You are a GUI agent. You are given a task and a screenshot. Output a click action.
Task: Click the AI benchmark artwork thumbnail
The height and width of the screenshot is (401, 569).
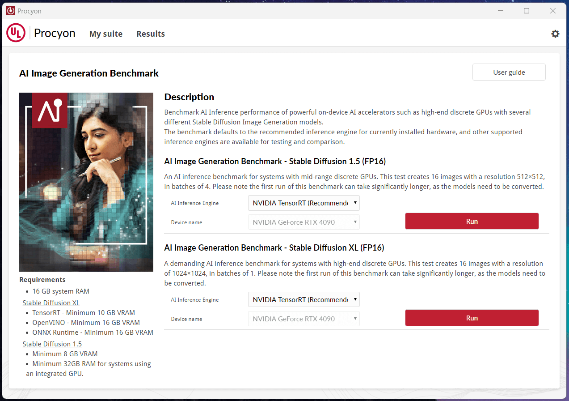(x=86, y=182)
